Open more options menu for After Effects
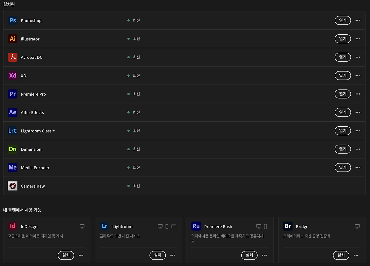 coord(358,112)
